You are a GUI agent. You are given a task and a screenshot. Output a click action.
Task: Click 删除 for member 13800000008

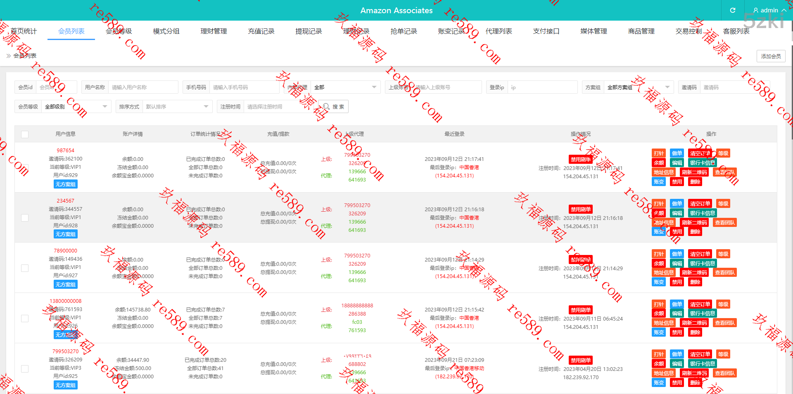[x=695, y=333]
